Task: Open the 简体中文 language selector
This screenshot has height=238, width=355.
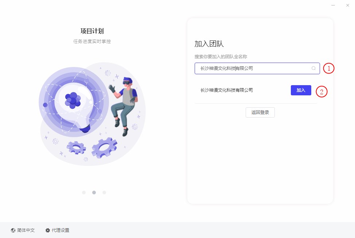Action: (23, 230)
